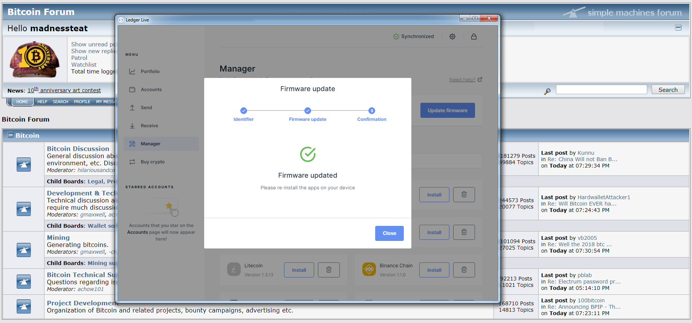Click the Receive arrow icon
Viewport: 692px width, 323px height.
[132, 126]
